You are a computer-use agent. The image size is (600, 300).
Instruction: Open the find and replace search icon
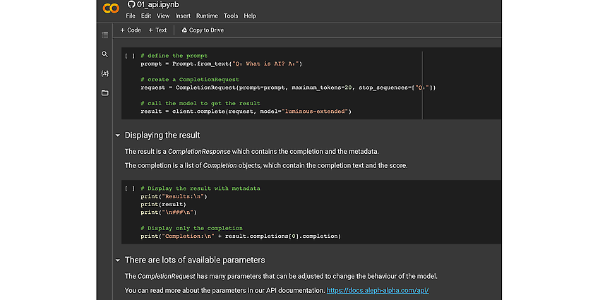105,54
